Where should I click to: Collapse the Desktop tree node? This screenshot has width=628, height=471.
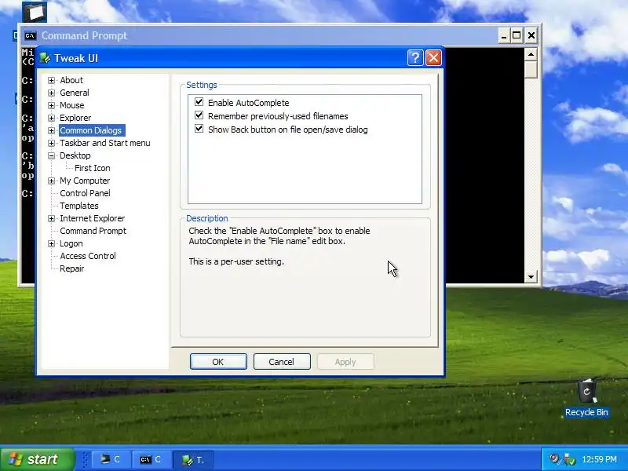pos(51,155)
